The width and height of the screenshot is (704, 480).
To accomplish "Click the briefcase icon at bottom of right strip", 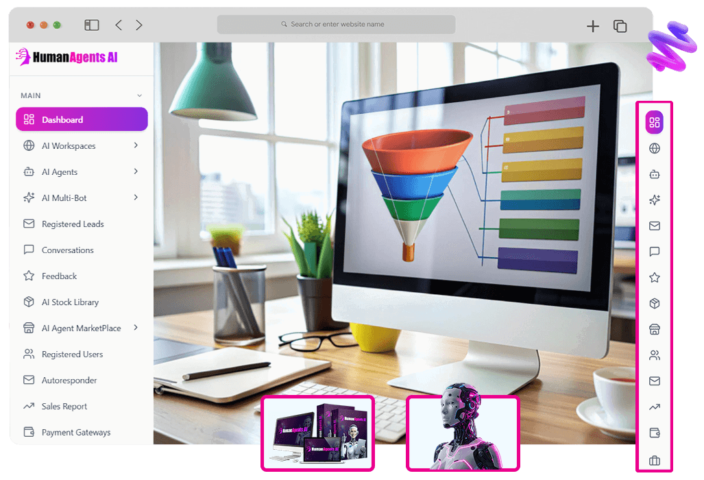I will click(x=654, y=460).
